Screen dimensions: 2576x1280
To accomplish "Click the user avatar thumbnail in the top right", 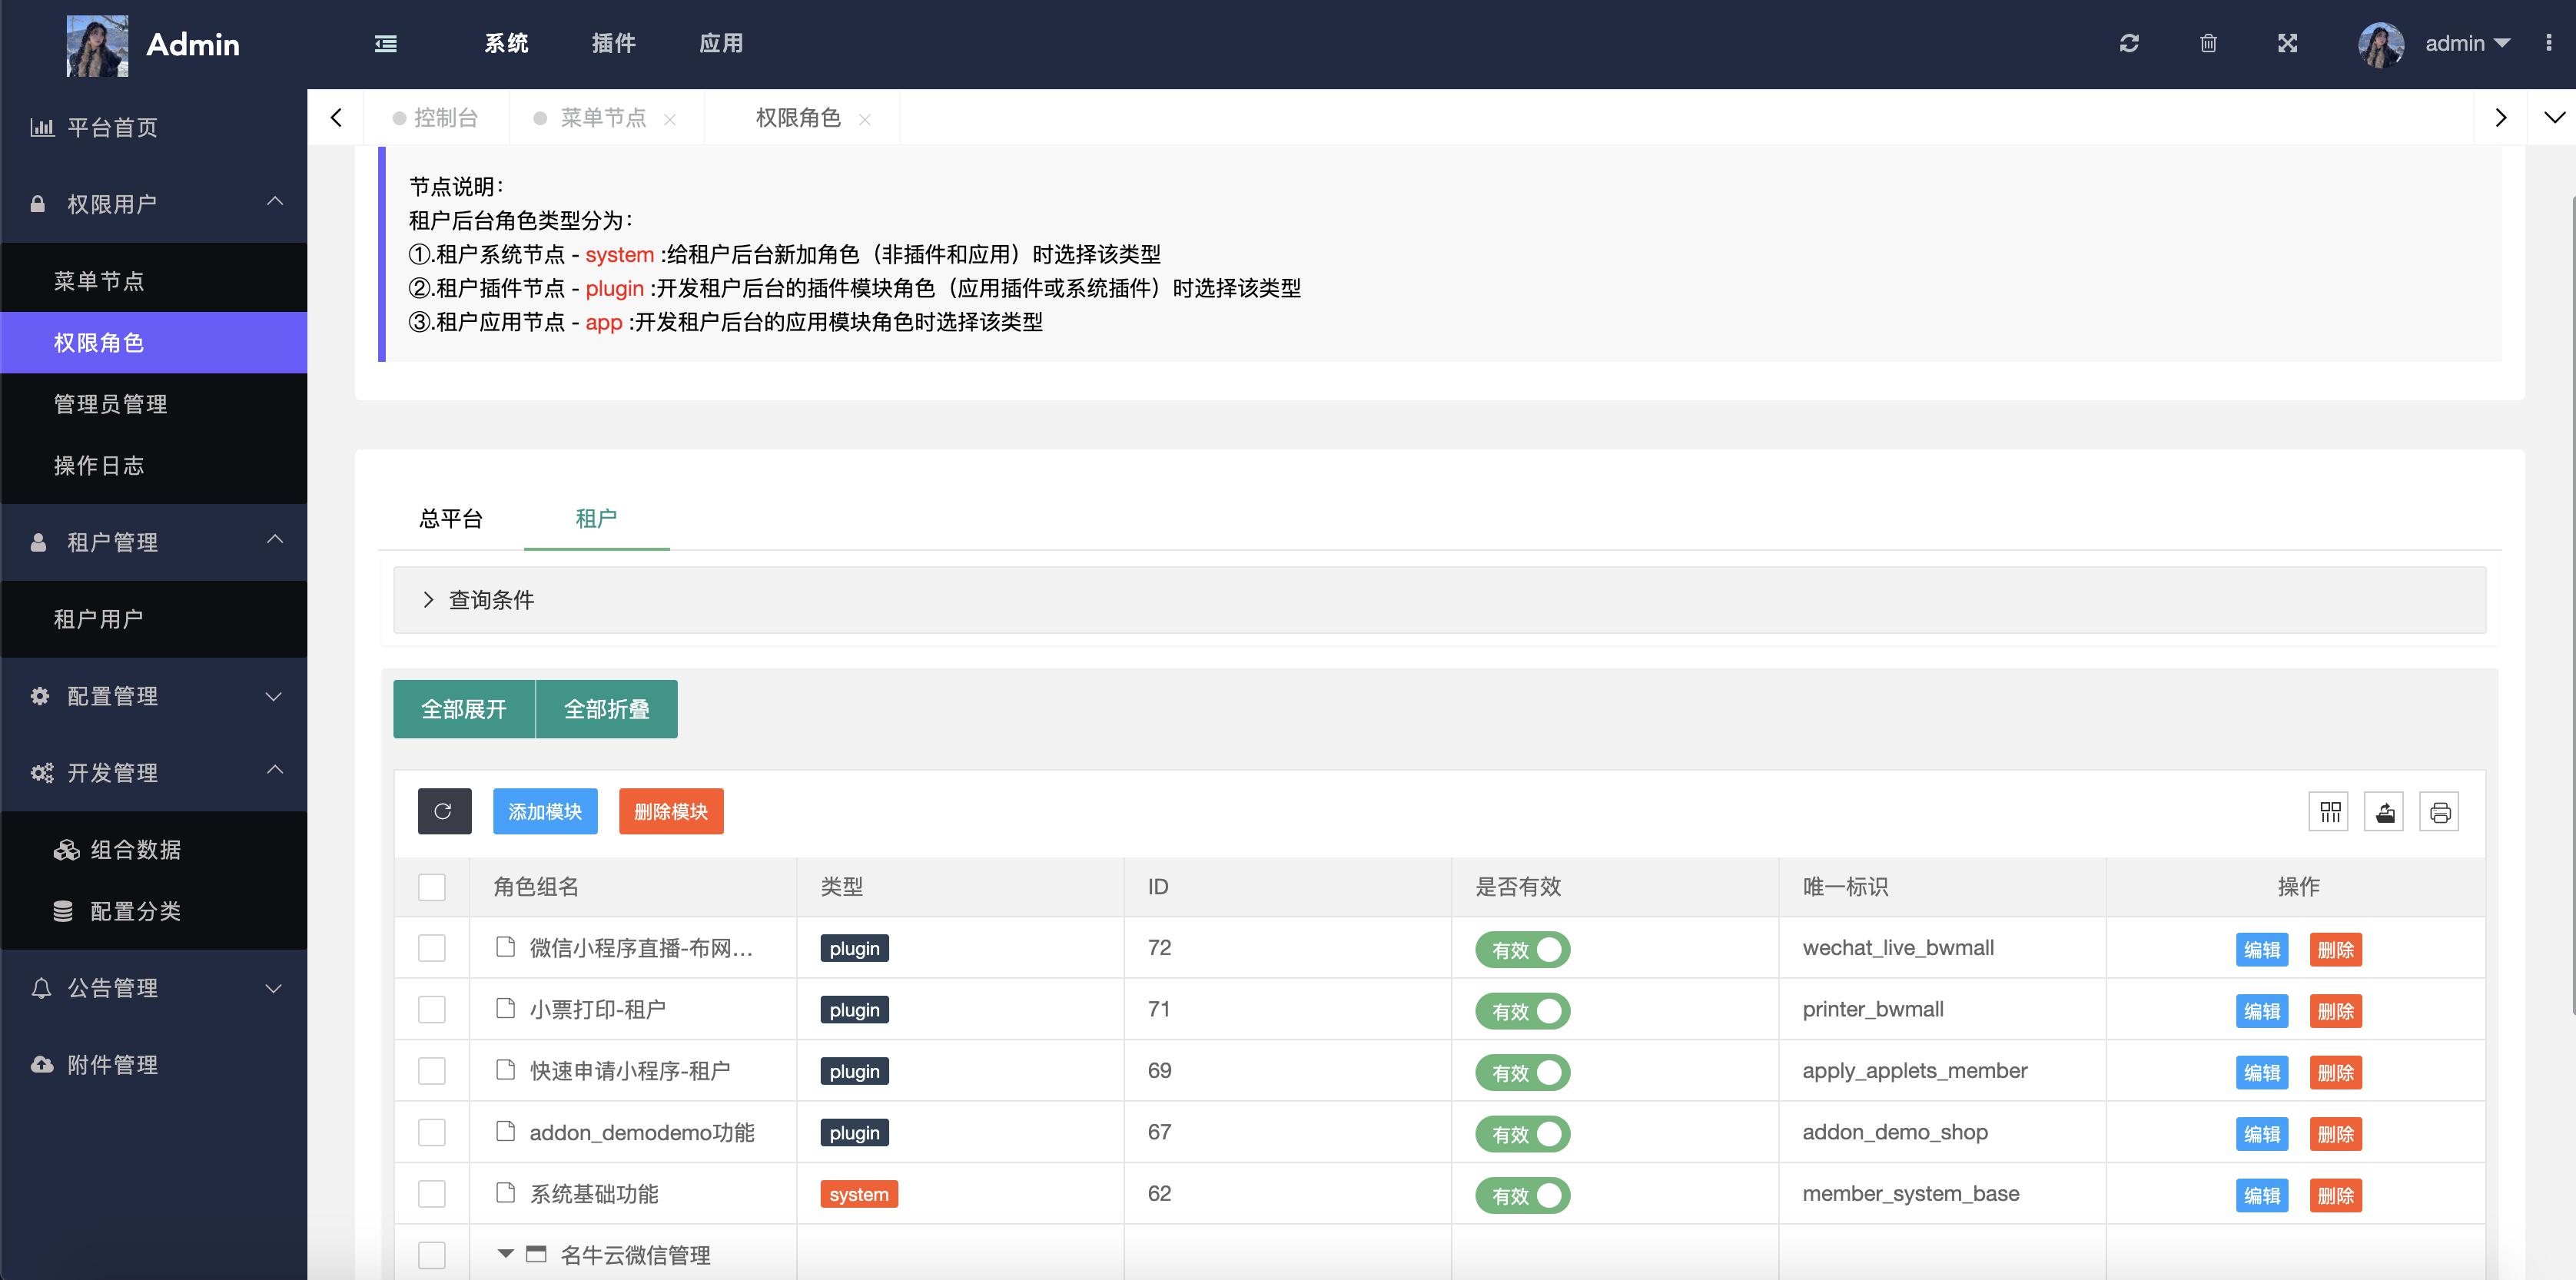I will pyautogui.click(x=2381, y=44).
